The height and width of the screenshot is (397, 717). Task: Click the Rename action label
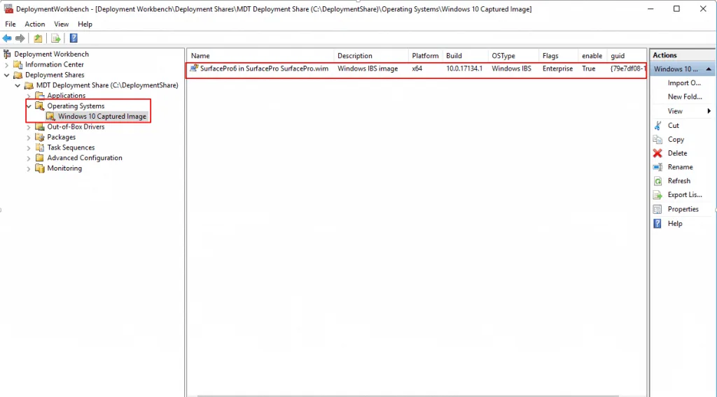tap(680, 167)
